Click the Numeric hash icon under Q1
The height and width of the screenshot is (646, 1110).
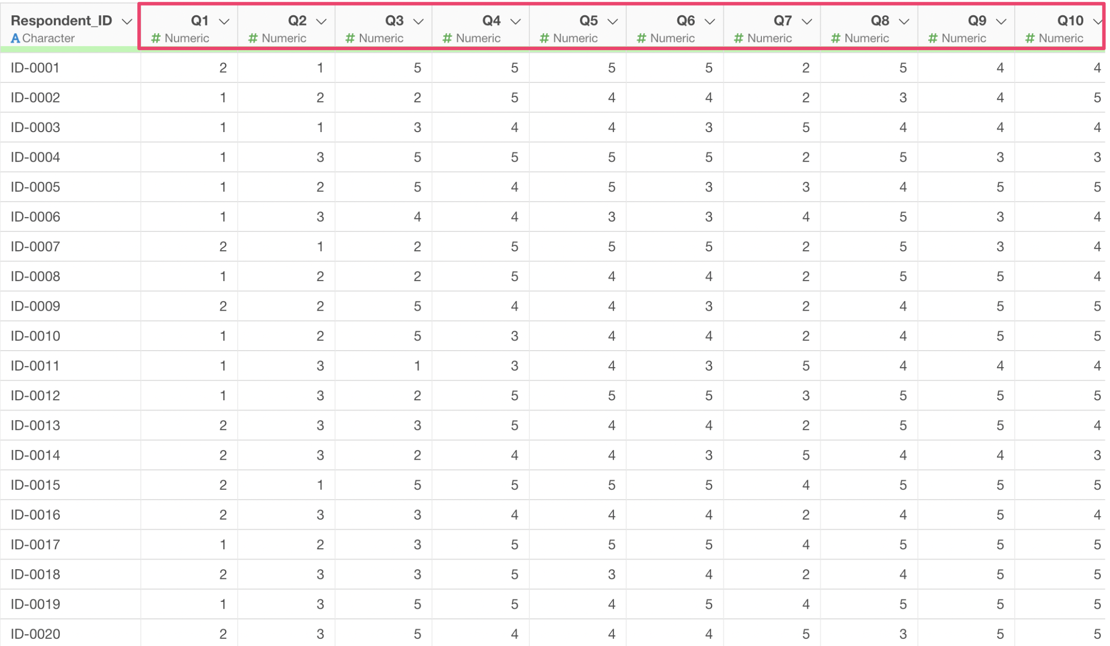tap(156, 38)
